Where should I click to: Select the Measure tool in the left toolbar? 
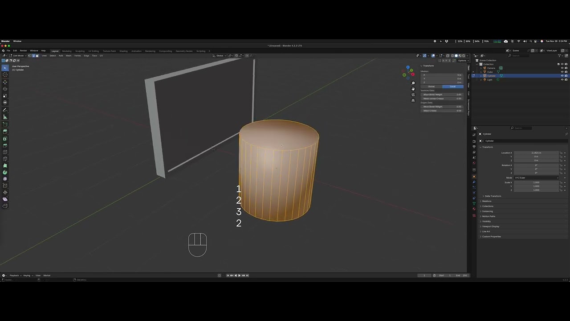(x=5, y=117)
